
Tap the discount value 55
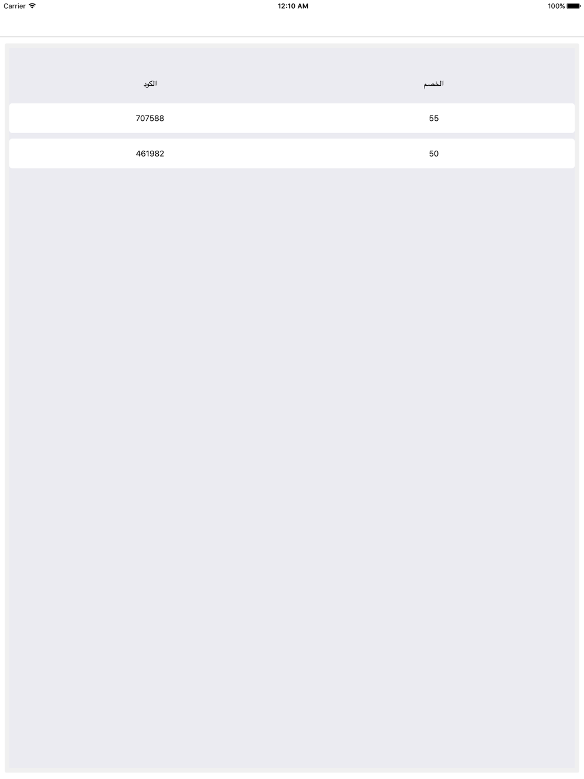[x=433, y=118]
